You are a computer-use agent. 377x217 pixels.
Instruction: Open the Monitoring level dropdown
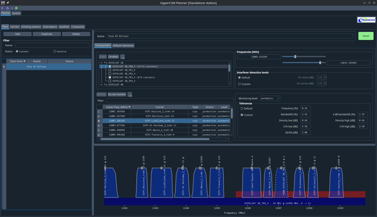point(270,98)
